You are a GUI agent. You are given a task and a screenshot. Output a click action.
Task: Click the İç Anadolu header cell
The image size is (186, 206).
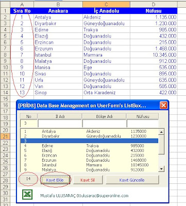(106, 11)
